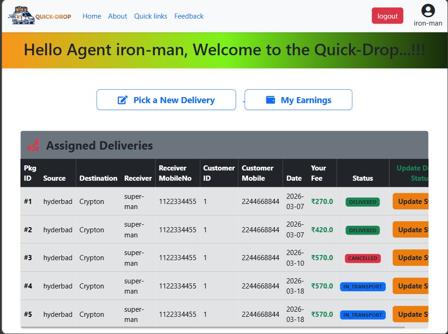This screenshot has height=334, width=448.
Task: Click the wallet icon in My Earnings
Action: (x=270, y=100)
